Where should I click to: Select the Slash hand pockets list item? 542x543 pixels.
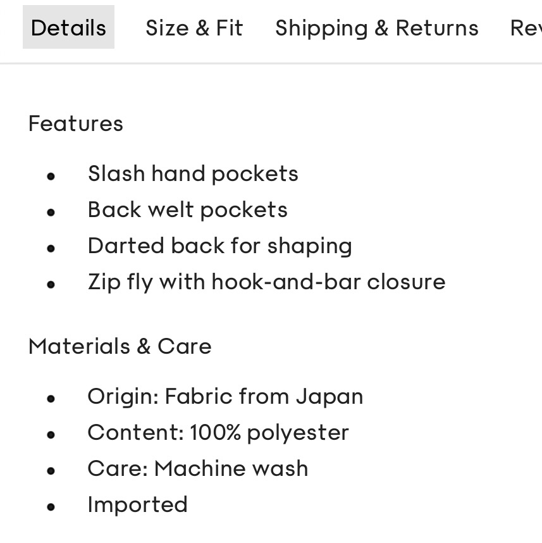[193, 173]
